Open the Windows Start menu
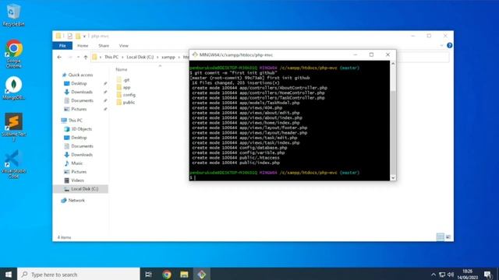This screenshot has width=499, height=280. (x=9, y=275)
